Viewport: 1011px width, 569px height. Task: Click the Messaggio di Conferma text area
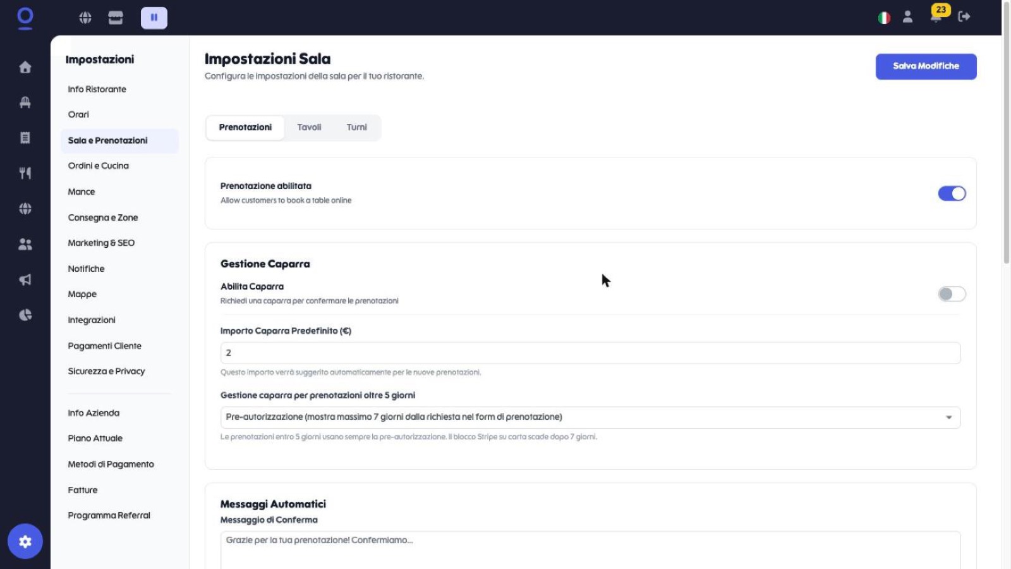tap(590, 550)
